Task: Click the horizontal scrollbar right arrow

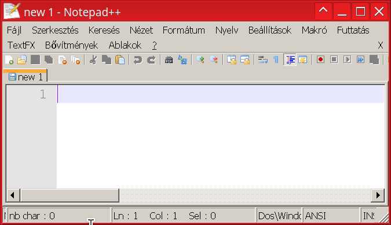Action: tap(378, 195)
